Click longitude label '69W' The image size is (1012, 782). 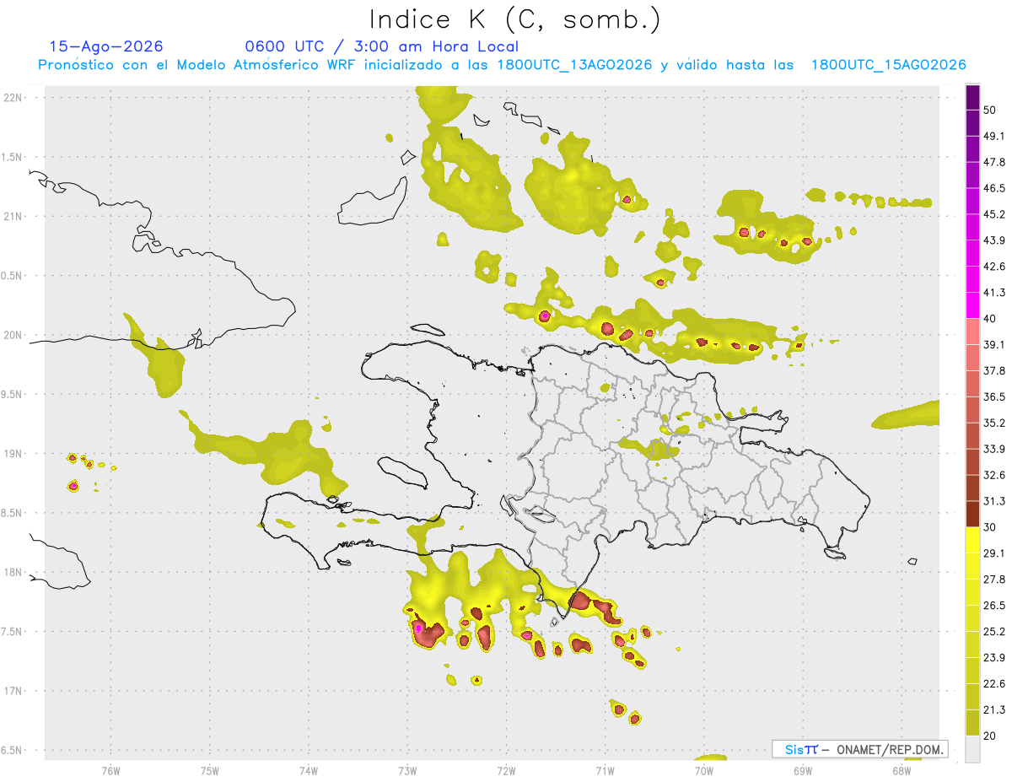point(803,770)
